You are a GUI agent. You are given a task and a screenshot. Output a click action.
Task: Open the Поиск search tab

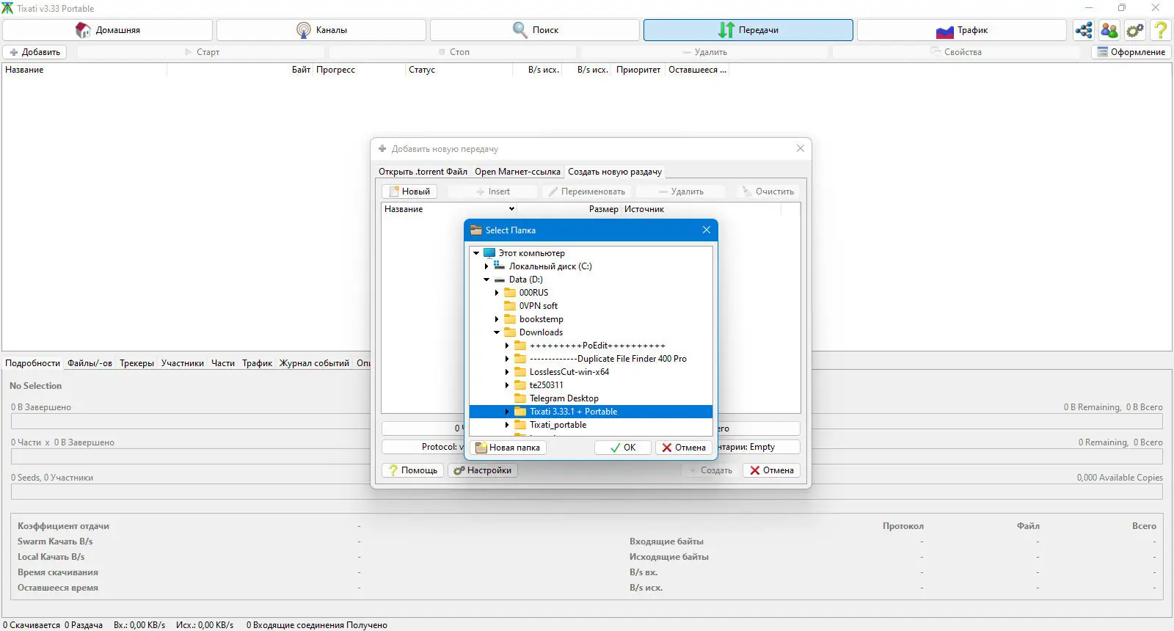(x=535, y=30)
